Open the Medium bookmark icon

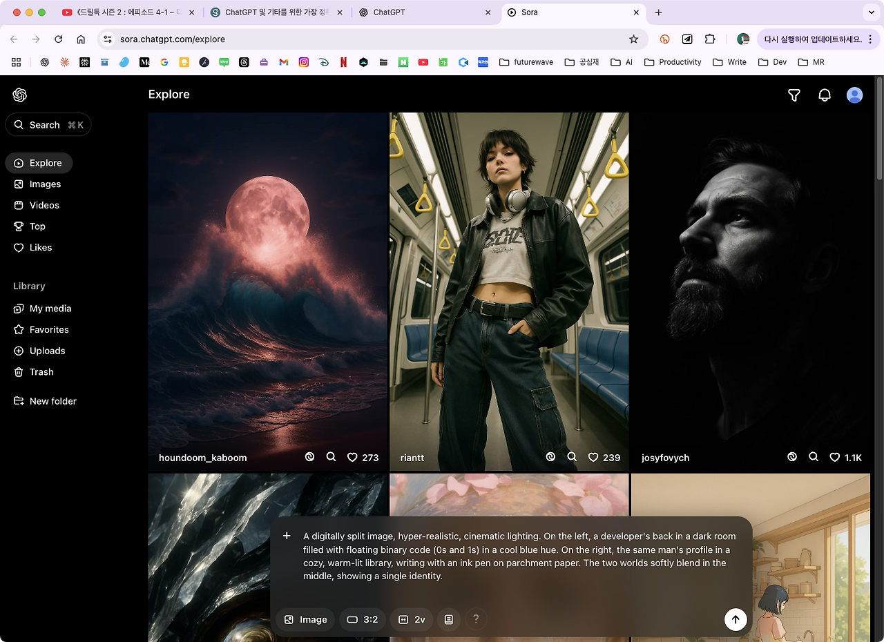point(144,62)
